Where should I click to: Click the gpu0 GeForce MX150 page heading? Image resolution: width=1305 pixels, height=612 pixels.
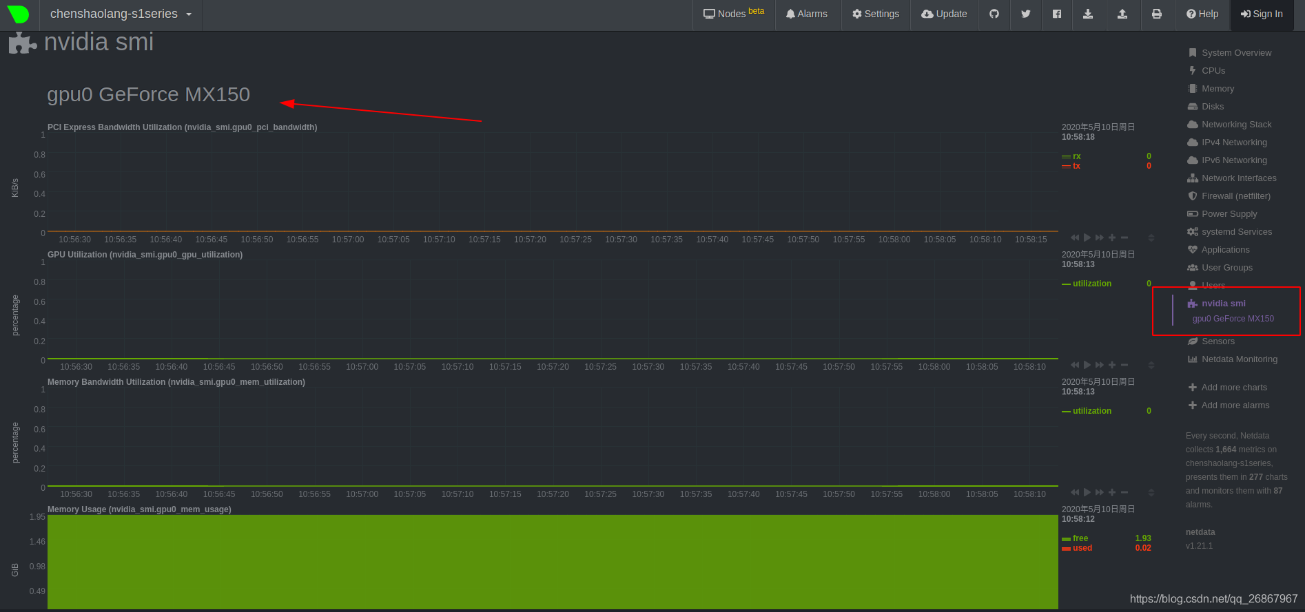click(x=148, y=94)
